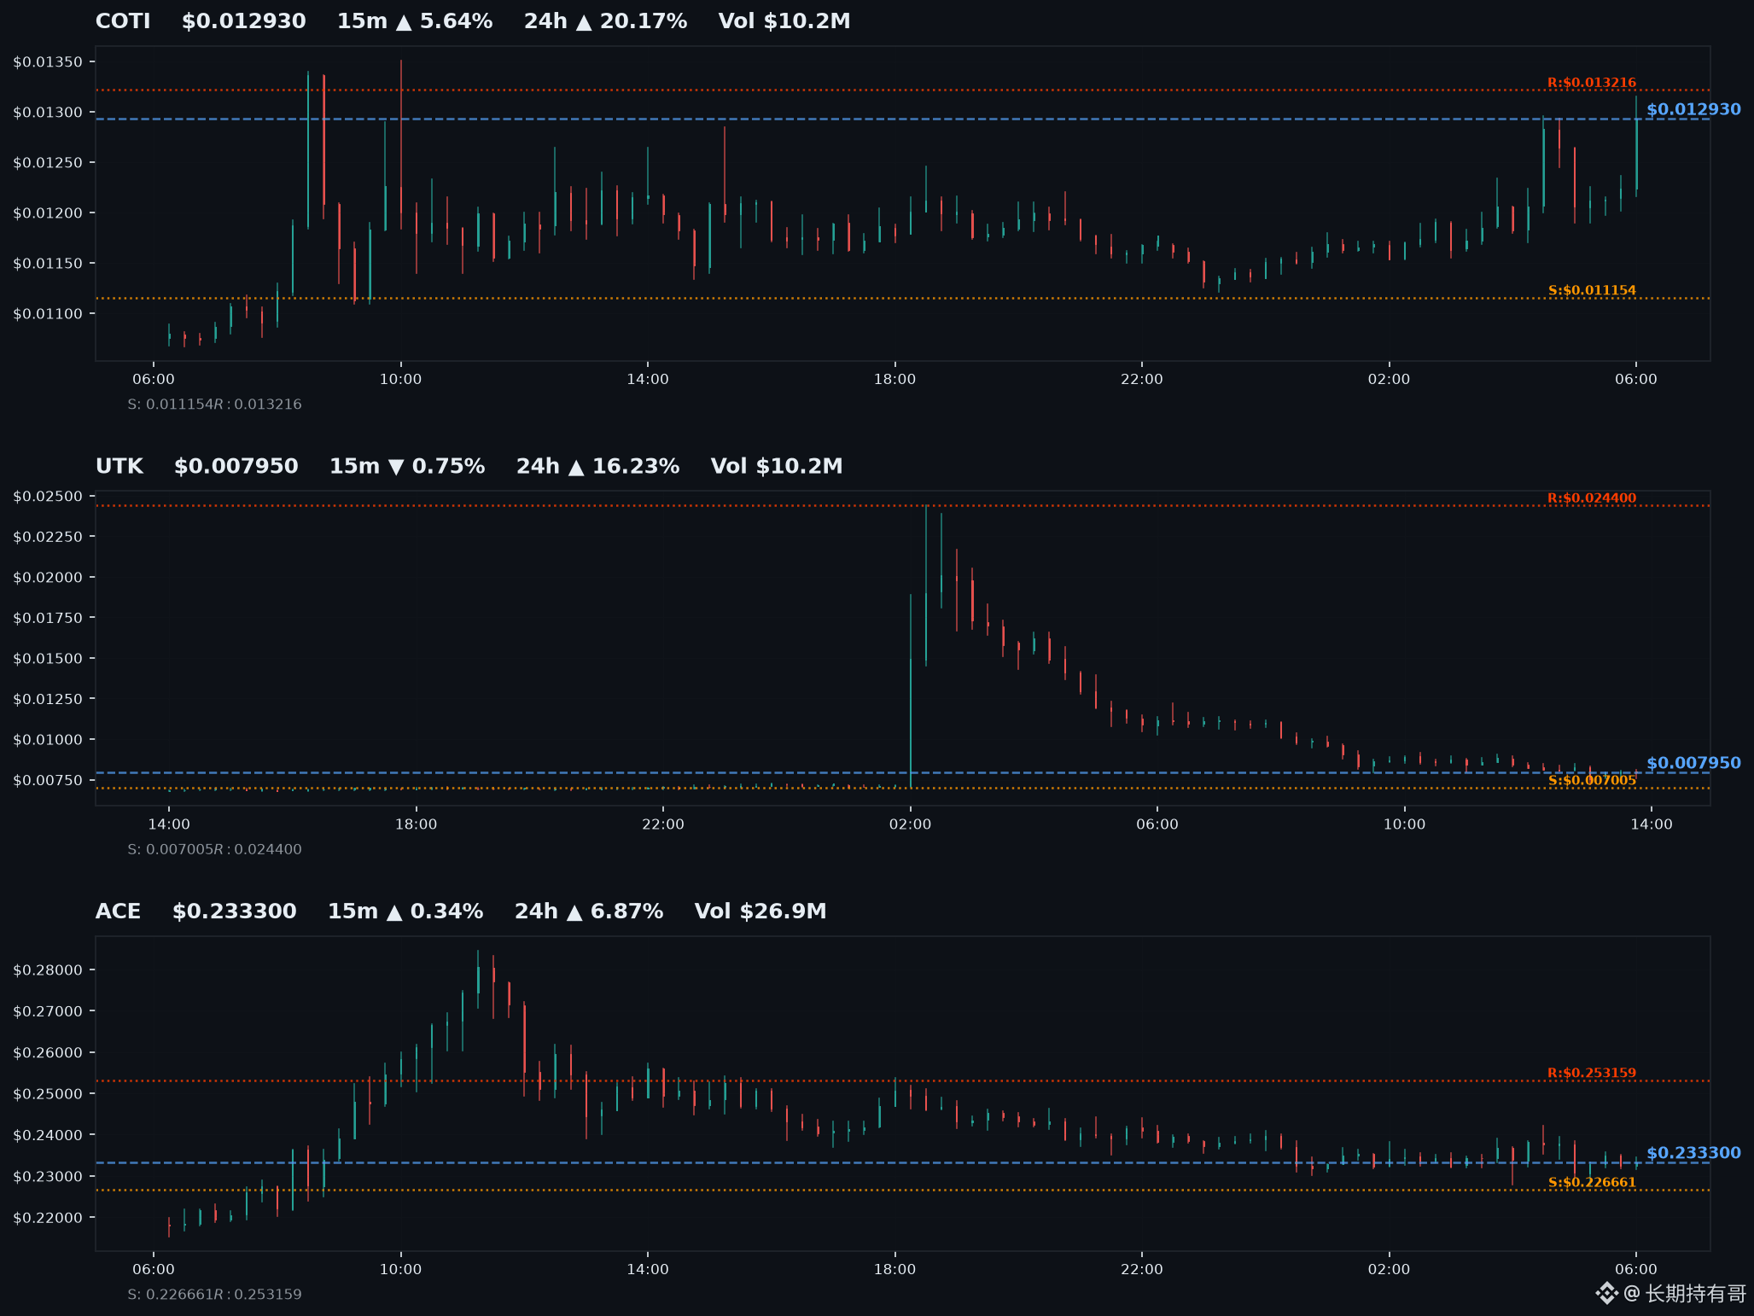This screenshot has width=1754, height=1316.
Task: Click $0.00750 on UTK price axis
Action: (x=48, y=781)
